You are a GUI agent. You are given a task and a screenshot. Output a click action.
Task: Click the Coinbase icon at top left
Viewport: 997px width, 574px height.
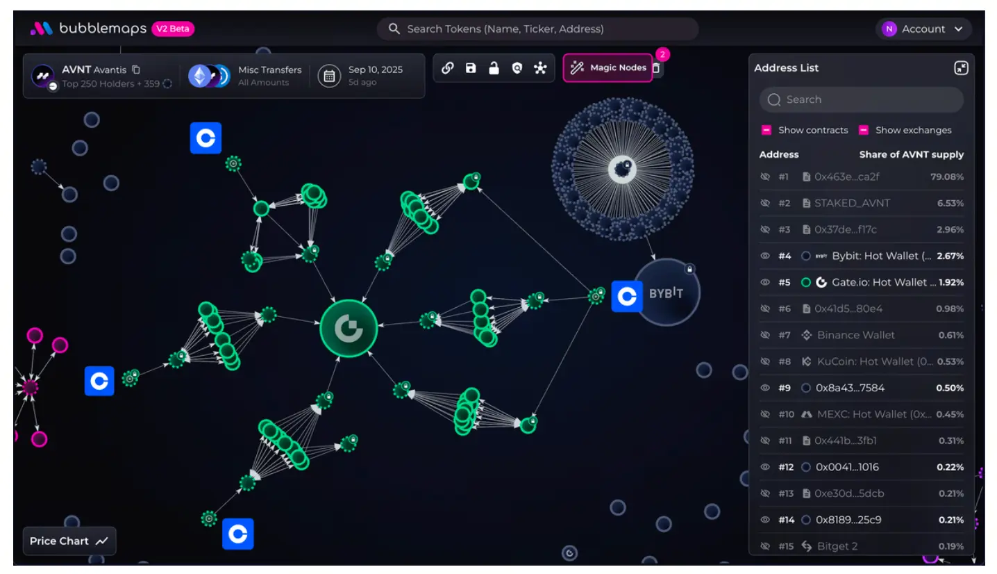206,138
